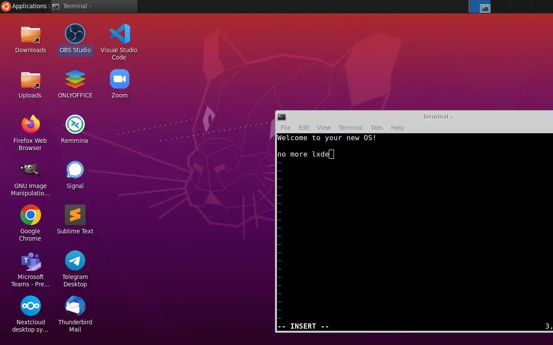This screenshot has width=553, height=345.
Task: Open the Edit menu in Terminal
Action: coord(304,128)
